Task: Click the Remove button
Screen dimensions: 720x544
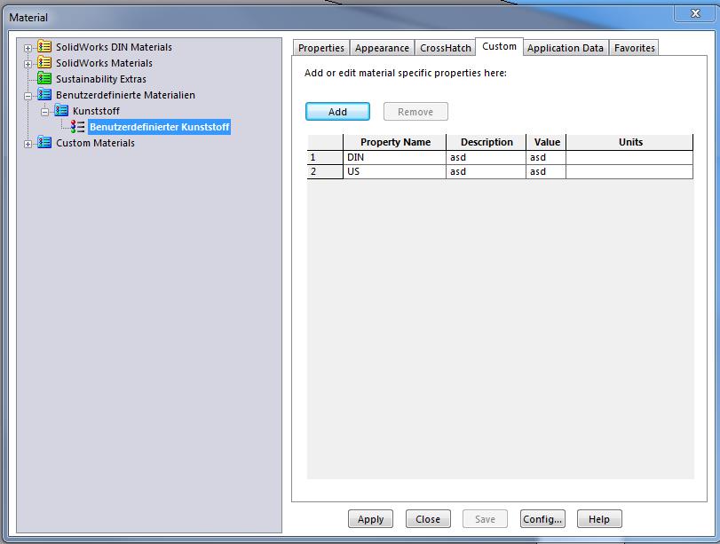Action: click(415, 112)
